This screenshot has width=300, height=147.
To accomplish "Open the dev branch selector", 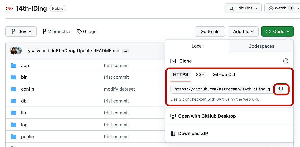I will pos(21,31).
